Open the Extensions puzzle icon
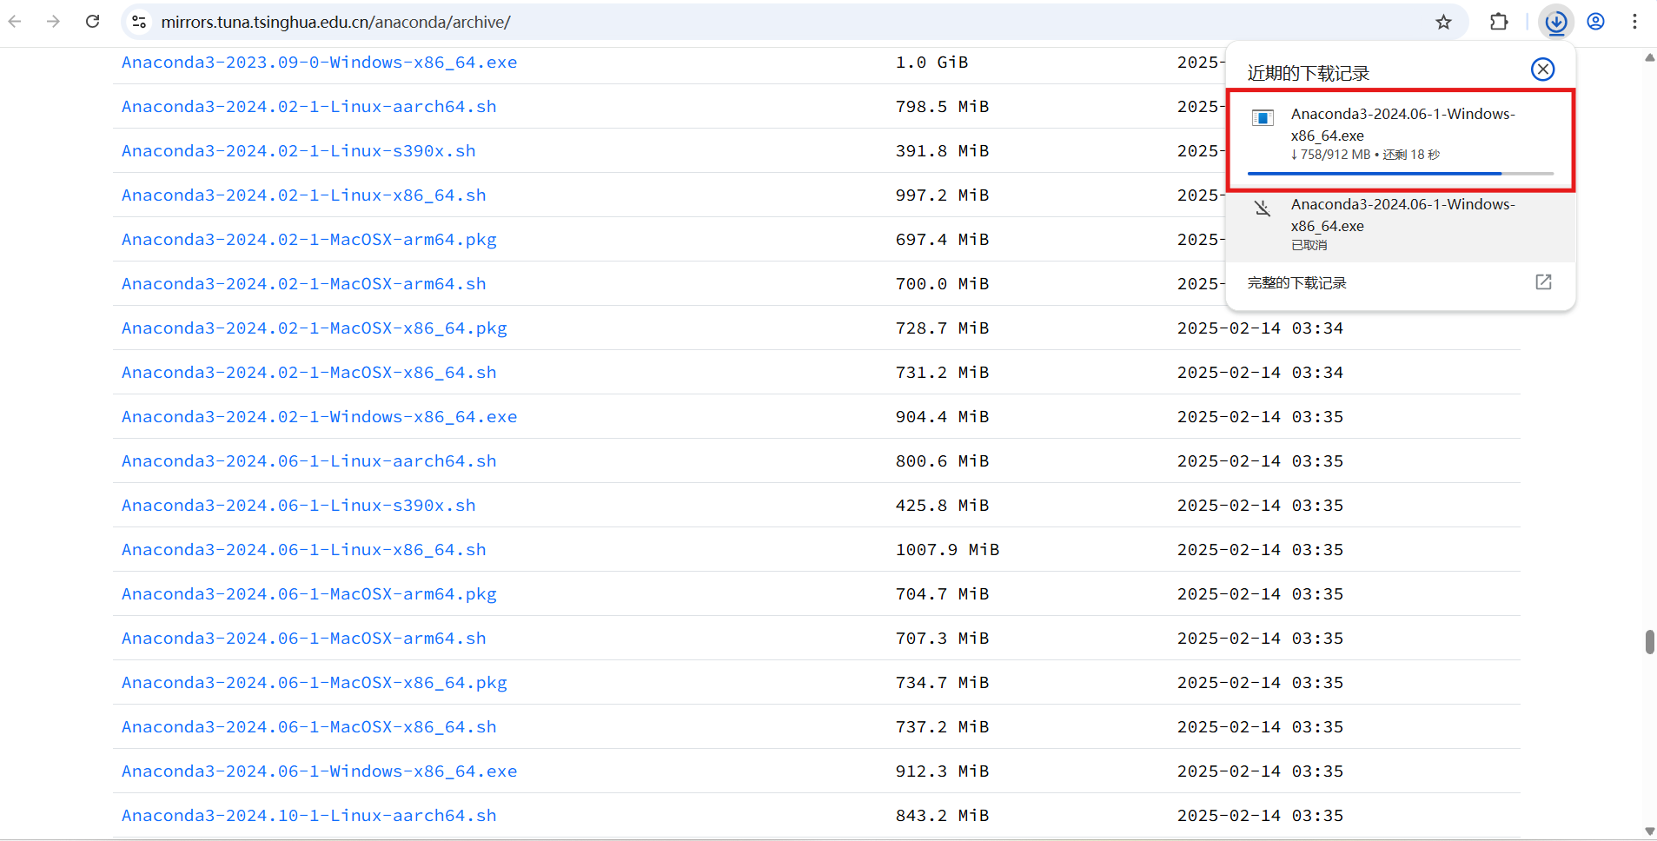This screenshot has height=841, width=1657. pos(1499,22)
